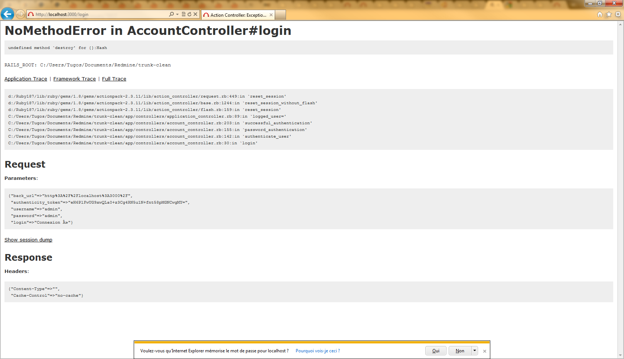This screenshot has width=624, height=359.
Task: Dismiss the password notification bar
Action: (x=484, y=351)
